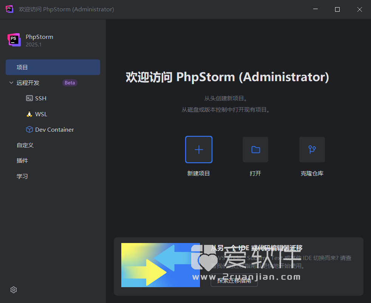Click the branch icon to clone a repository

(x=312, y=149)
